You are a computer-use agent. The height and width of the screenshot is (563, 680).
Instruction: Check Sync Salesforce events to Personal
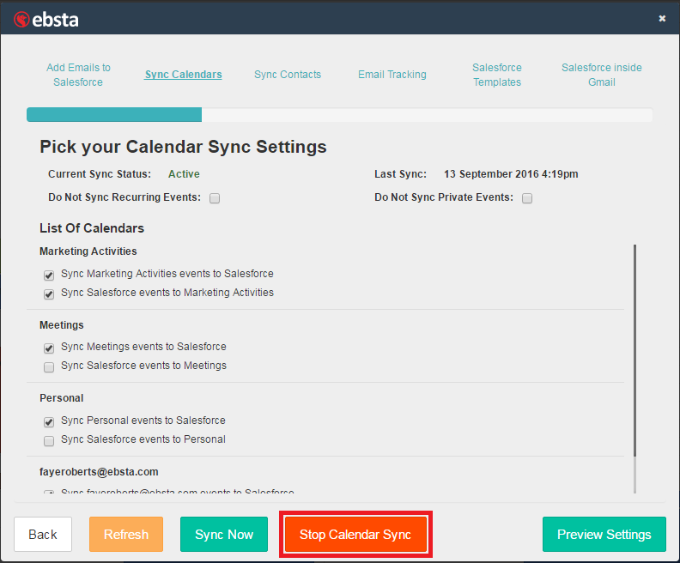click(x=49, y=441)
